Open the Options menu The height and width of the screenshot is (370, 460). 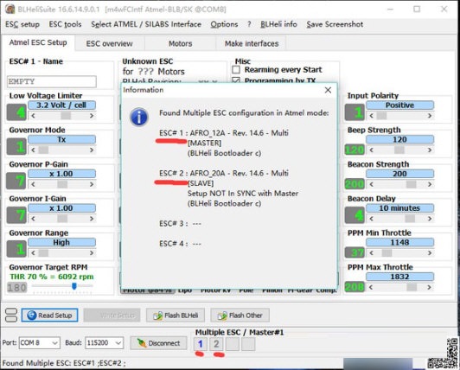click(x=224, y=24)
